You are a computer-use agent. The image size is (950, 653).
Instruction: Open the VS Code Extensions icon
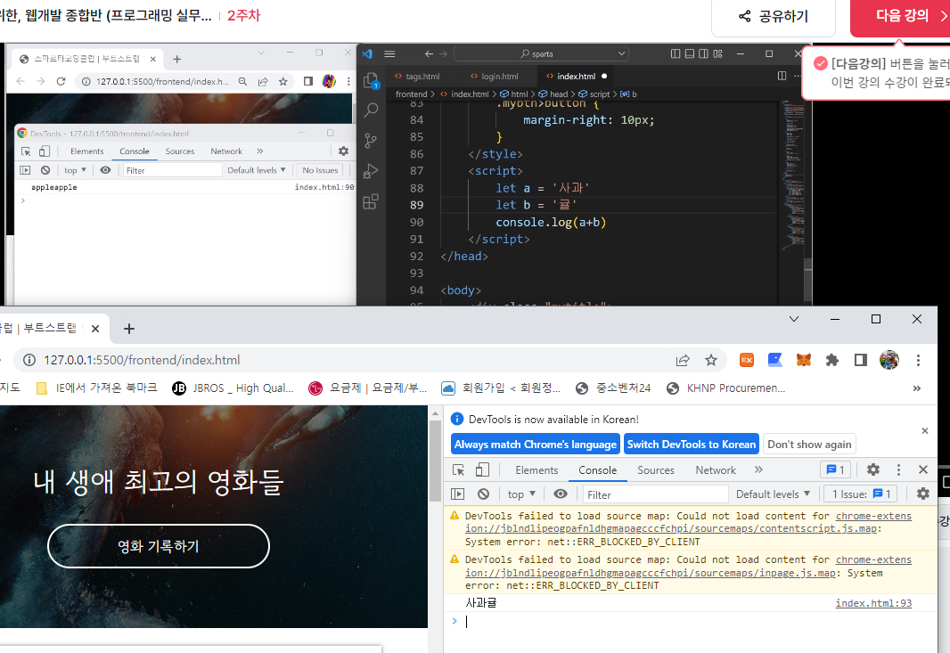pyautogui.click(x=371, y=201)
